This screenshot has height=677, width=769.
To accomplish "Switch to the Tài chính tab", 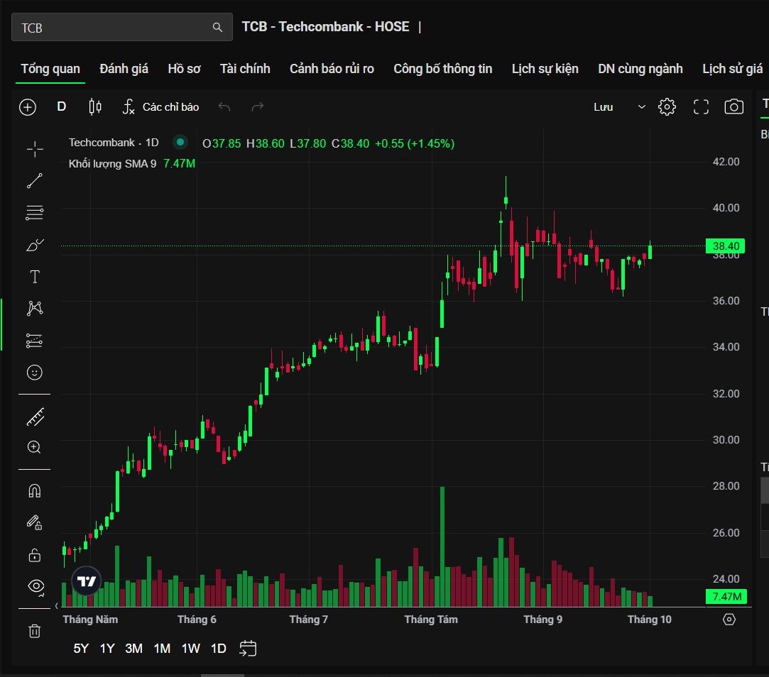I will click(245, 69).
